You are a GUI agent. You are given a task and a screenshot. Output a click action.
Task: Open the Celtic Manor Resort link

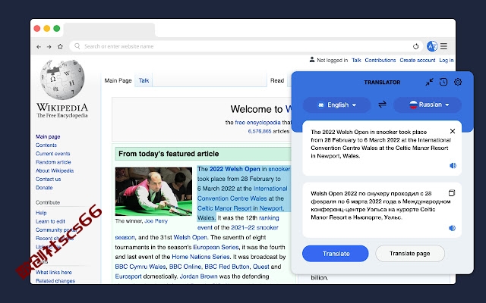point(224,208)
